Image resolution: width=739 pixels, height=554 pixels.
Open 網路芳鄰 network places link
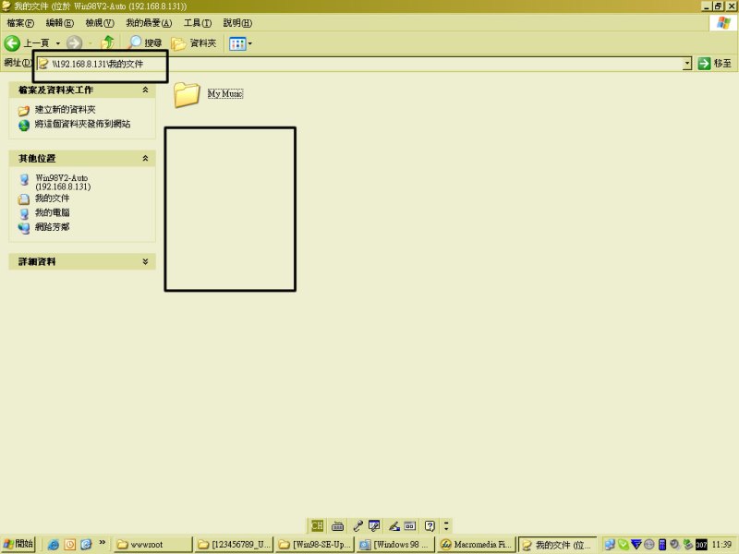pyautogui.click(x=53, y=227)
